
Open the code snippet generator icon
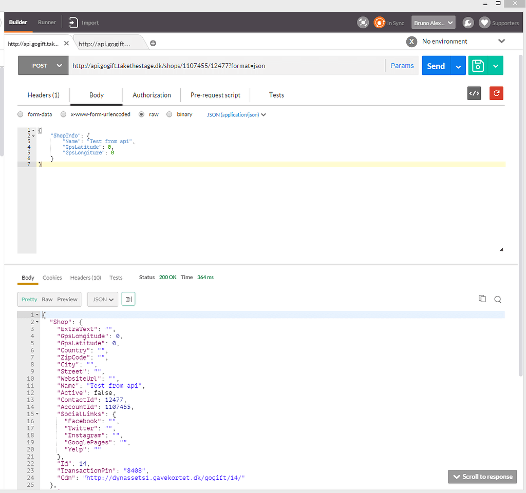click(x=473, y=93)
